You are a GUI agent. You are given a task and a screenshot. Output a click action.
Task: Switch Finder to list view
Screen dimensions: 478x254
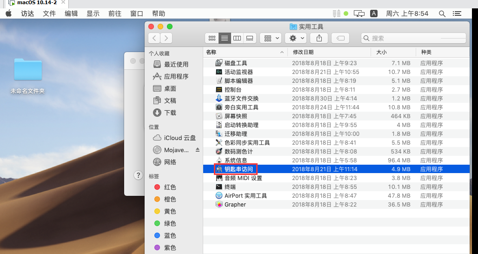225,38
